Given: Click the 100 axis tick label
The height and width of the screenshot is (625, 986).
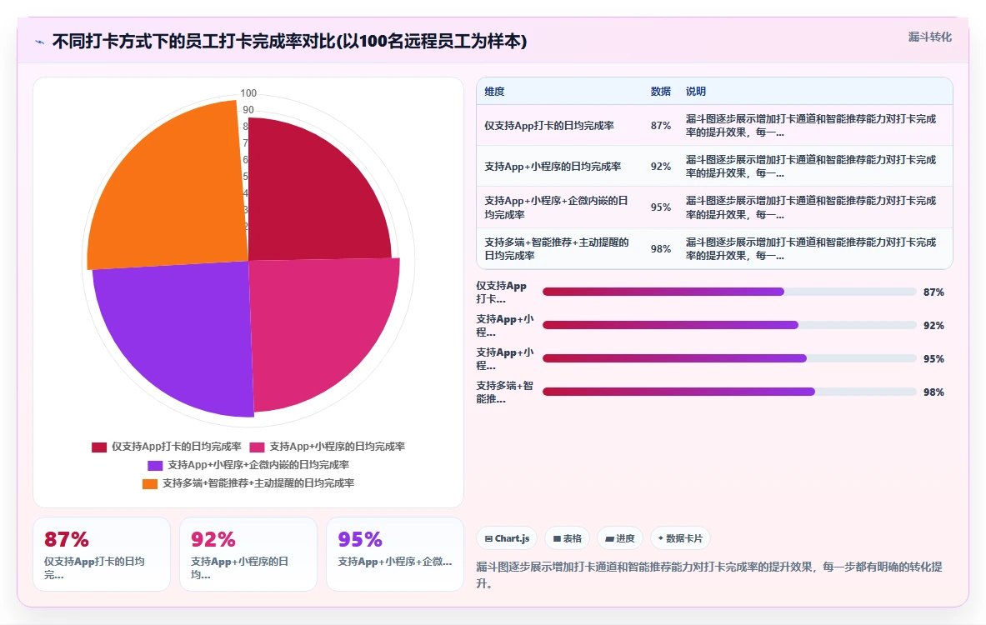Looking at the screenshot, I should tap(248, 93).
